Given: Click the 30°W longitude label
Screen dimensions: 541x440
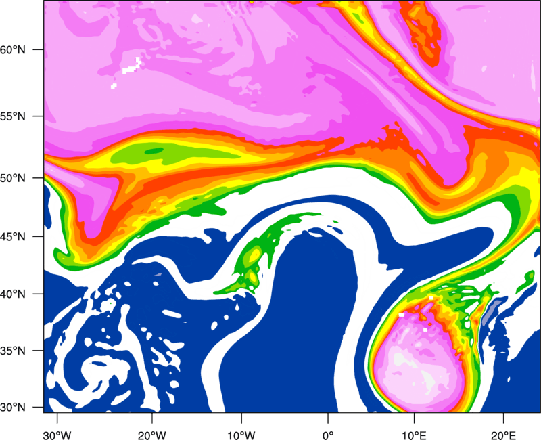Looking at the screenshot, I should 57,435.
